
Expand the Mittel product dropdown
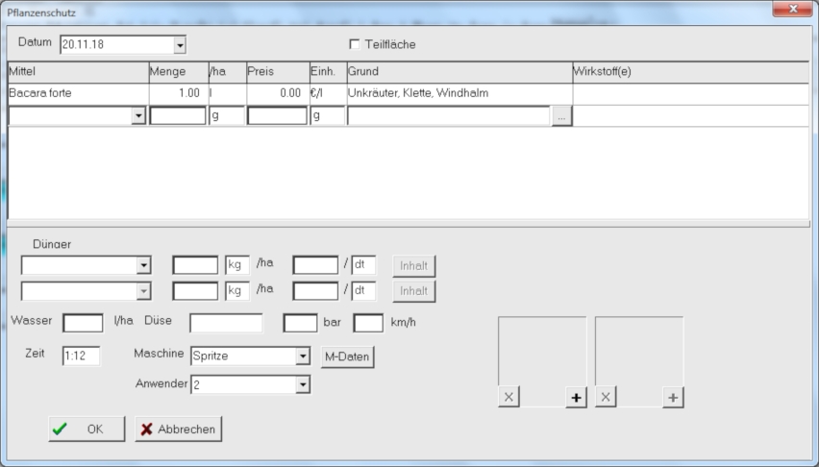pos(138,115)
